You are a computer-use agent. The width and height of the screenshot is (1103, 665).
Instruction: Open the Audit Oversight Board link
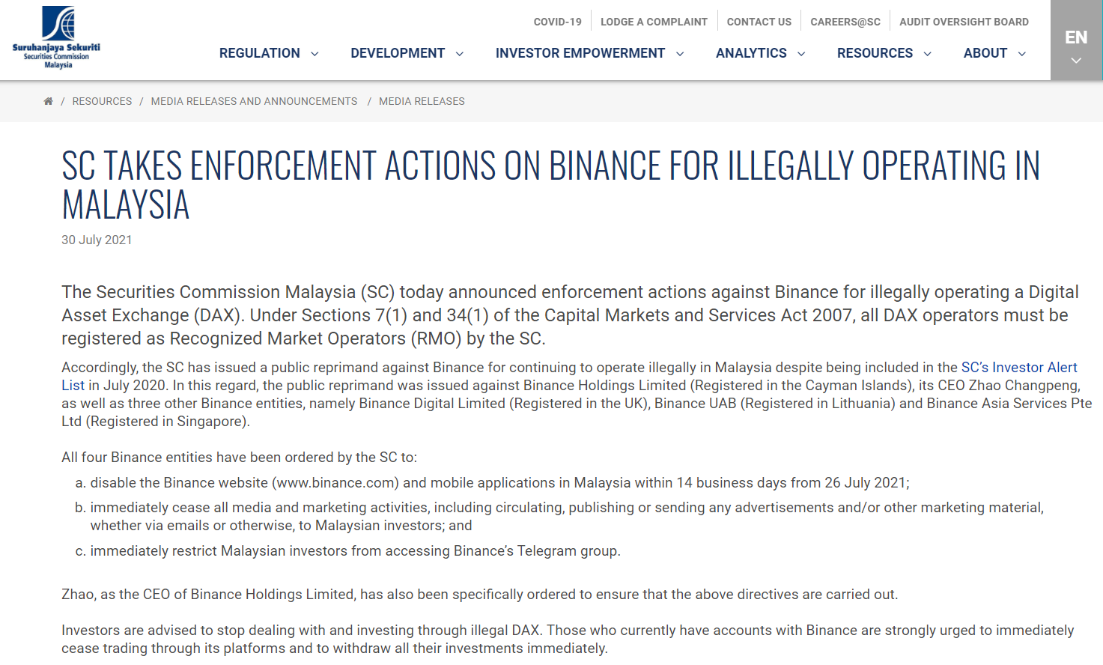point(964,22)
